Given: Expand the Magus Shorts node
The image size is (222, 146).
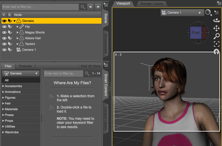Looking at the screenshot, I should [x=17, y=32].
